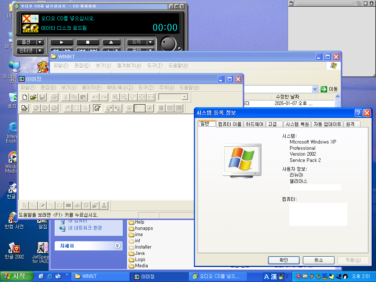The image size is (376, 282).
Task: Open the 옵션 dropdown in CD Player
Action: coord(30,42)
